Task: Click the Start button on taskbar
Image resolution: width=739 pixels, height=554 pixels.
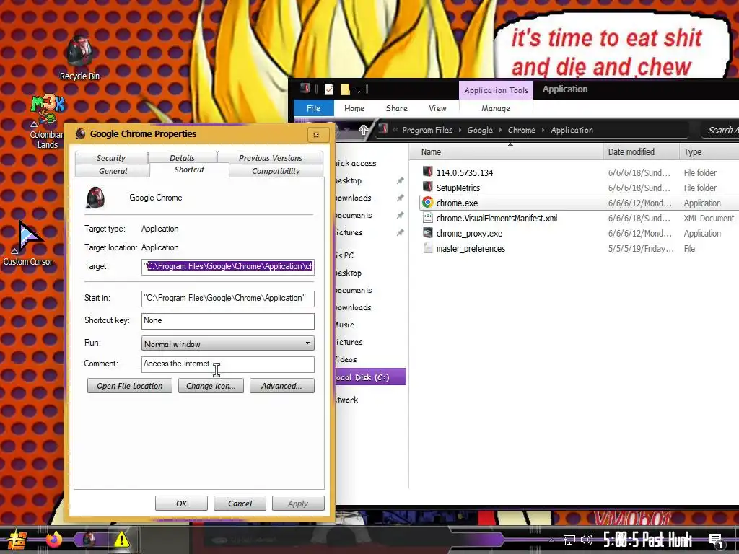Action: [17, 540]
